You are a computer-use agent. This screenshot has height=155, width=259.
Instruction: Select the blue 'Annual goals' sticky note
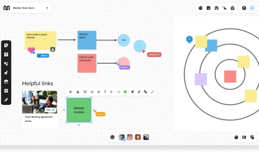[x=87, y=40]
